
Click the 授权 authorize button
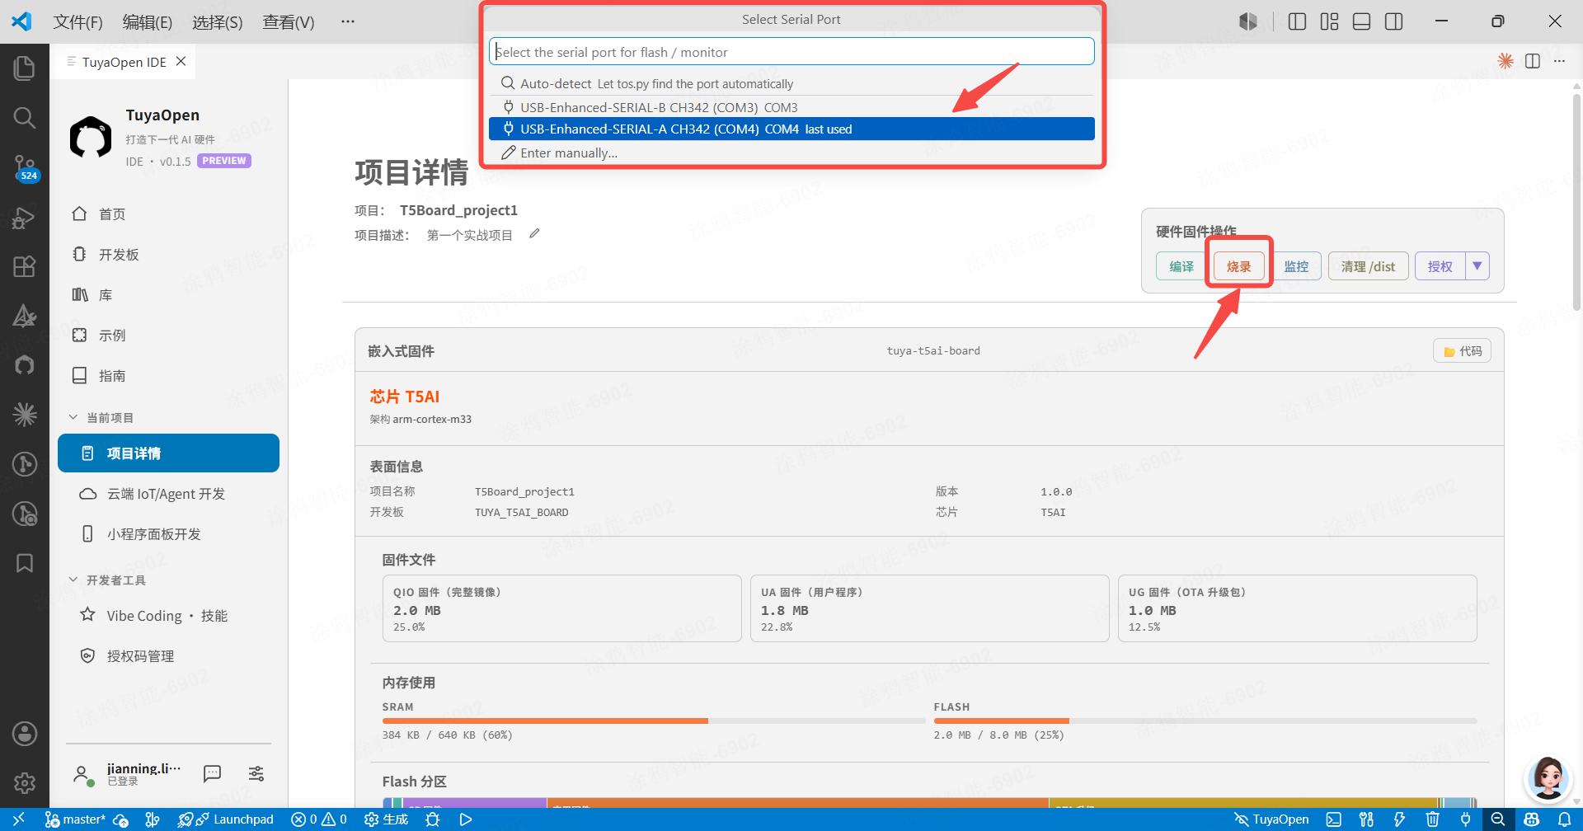1440,266
